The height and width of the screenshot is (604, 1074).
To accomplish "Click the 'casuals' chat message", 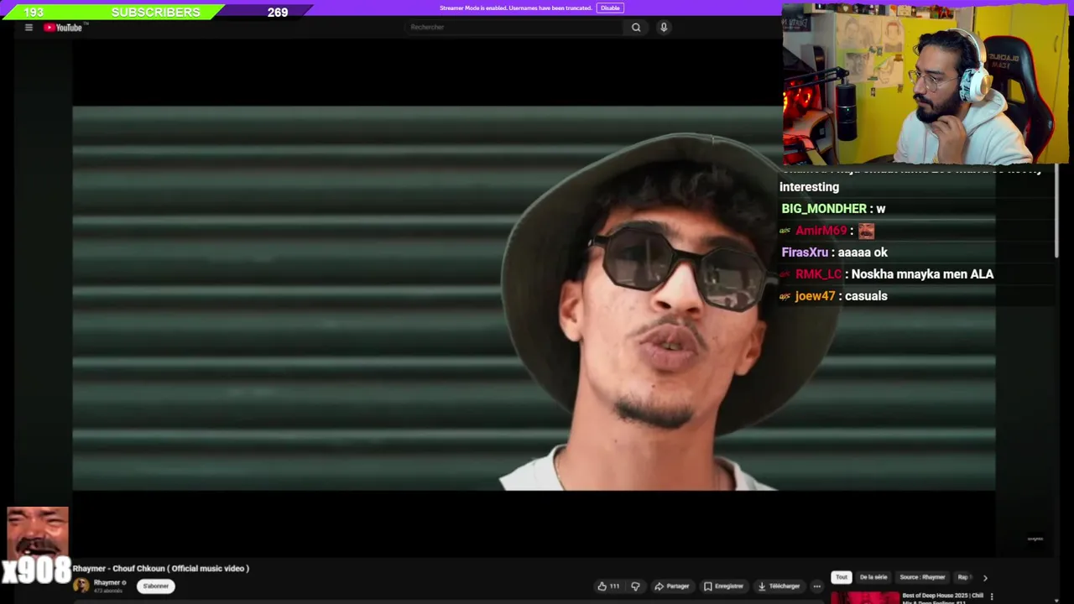I will pyautogui.click(x=866, y=296).
